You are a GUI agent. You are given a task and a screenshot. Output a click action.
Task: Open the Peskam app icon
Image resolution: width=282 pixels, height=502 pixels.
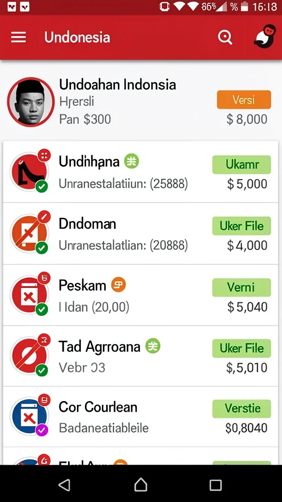[x=29, y=295]
